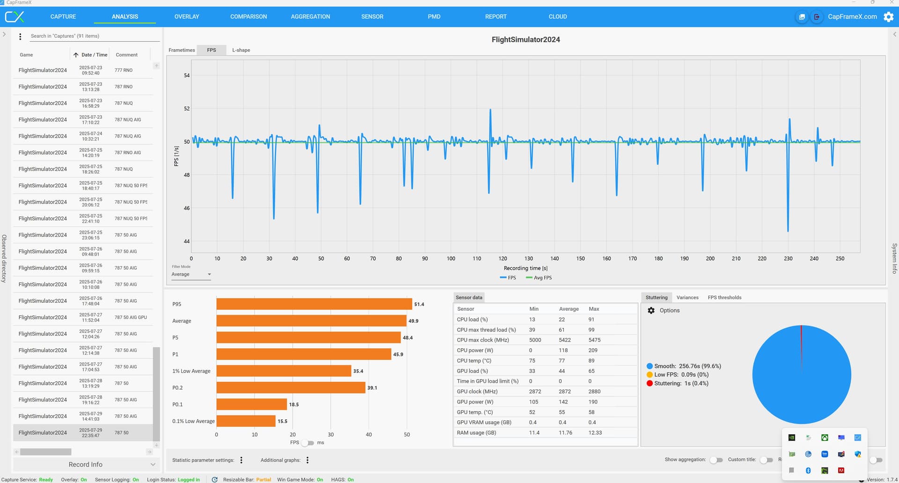Toggle the switch right of the tray popup
The width and height of the screenshot is (899, 483).
(x=876, y=460)
